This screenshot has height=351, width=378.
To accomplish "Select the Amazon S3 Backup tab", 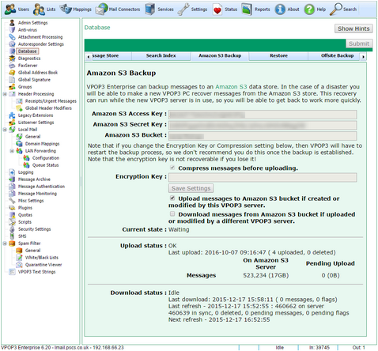I will click(x=220, y=56).
